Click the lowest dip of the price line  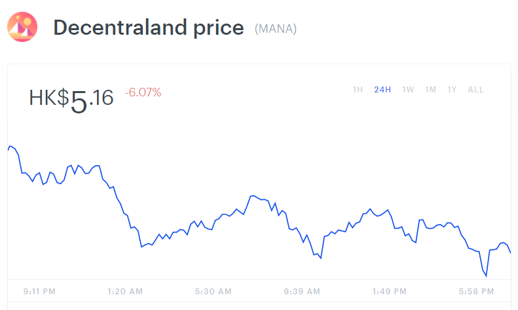click(486, 276)
